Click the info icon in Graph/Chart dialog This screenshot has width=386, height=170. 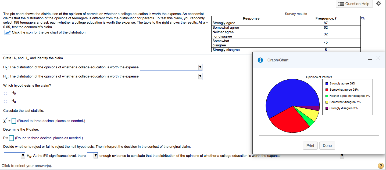tap(260, 60)
